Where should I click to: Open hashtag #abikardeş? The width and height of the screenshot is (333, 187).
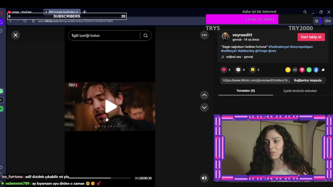tap(246, 51)
